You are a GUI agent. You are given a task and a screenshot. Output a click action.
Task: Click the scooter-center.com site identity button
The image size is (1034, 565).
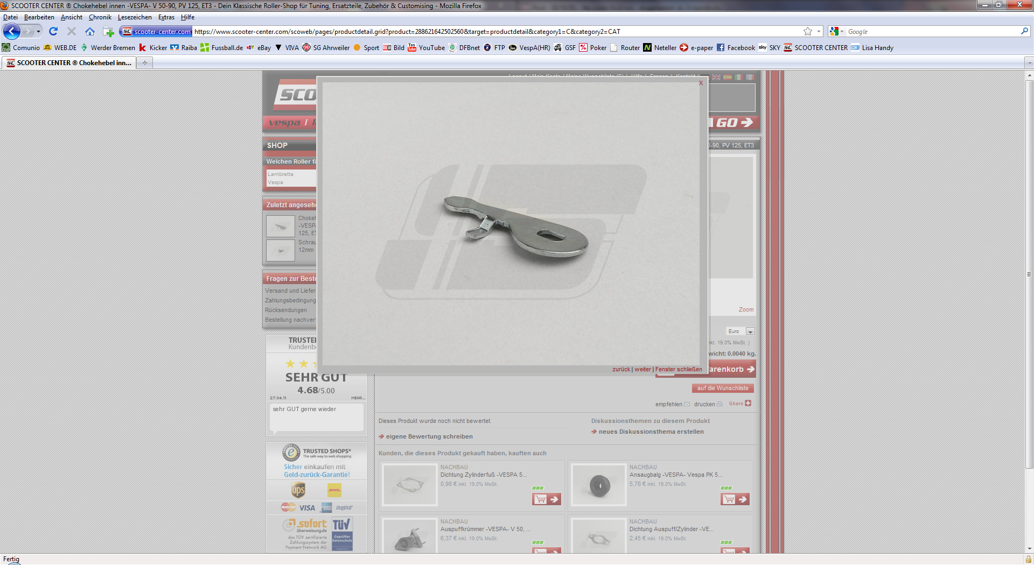pyautogui.click(x=156, y=32)
